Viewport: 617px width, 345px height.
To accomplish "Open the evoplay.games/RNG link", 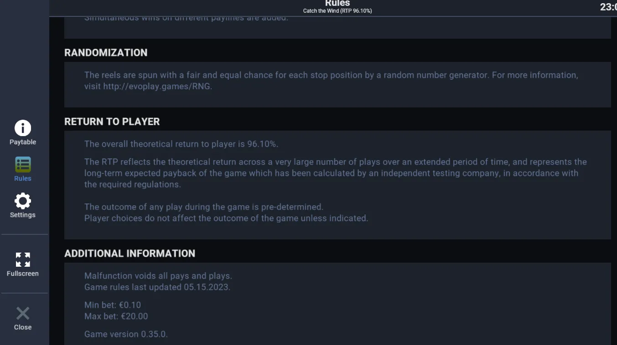I will pos(157,86).
